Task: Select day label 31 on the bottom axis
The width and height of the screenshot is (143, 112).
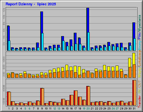Action: coord(134,109)
